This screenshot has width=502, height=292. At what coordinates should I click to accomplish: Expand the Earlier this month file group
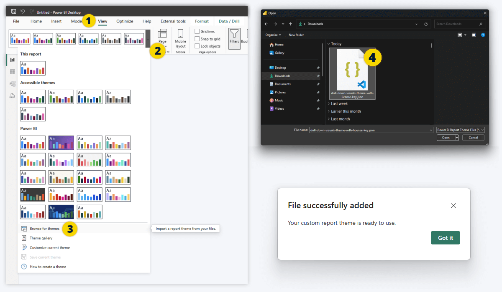(329, 111)
